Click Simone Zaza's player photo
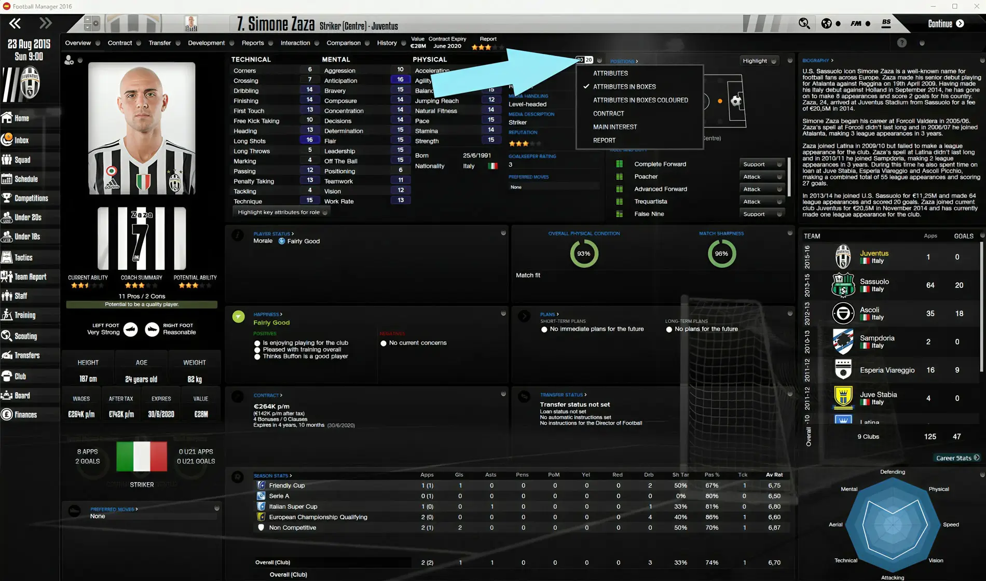986x581 pixels. click(x=142, y=128)
